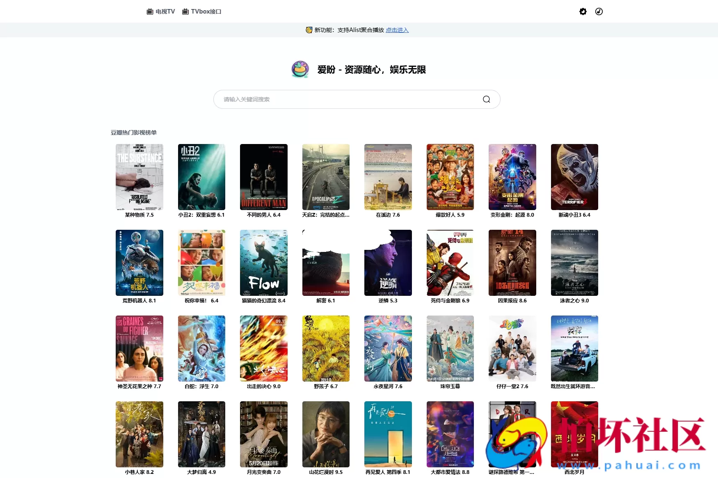Open The Substance movie poster
The width and height of the screenshot is (718, 478).
pos(139,177)
